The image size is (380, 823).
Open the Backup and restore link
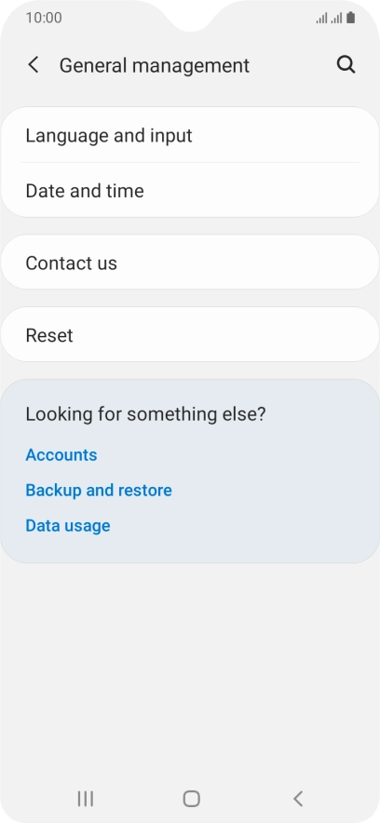pos(99,491)
